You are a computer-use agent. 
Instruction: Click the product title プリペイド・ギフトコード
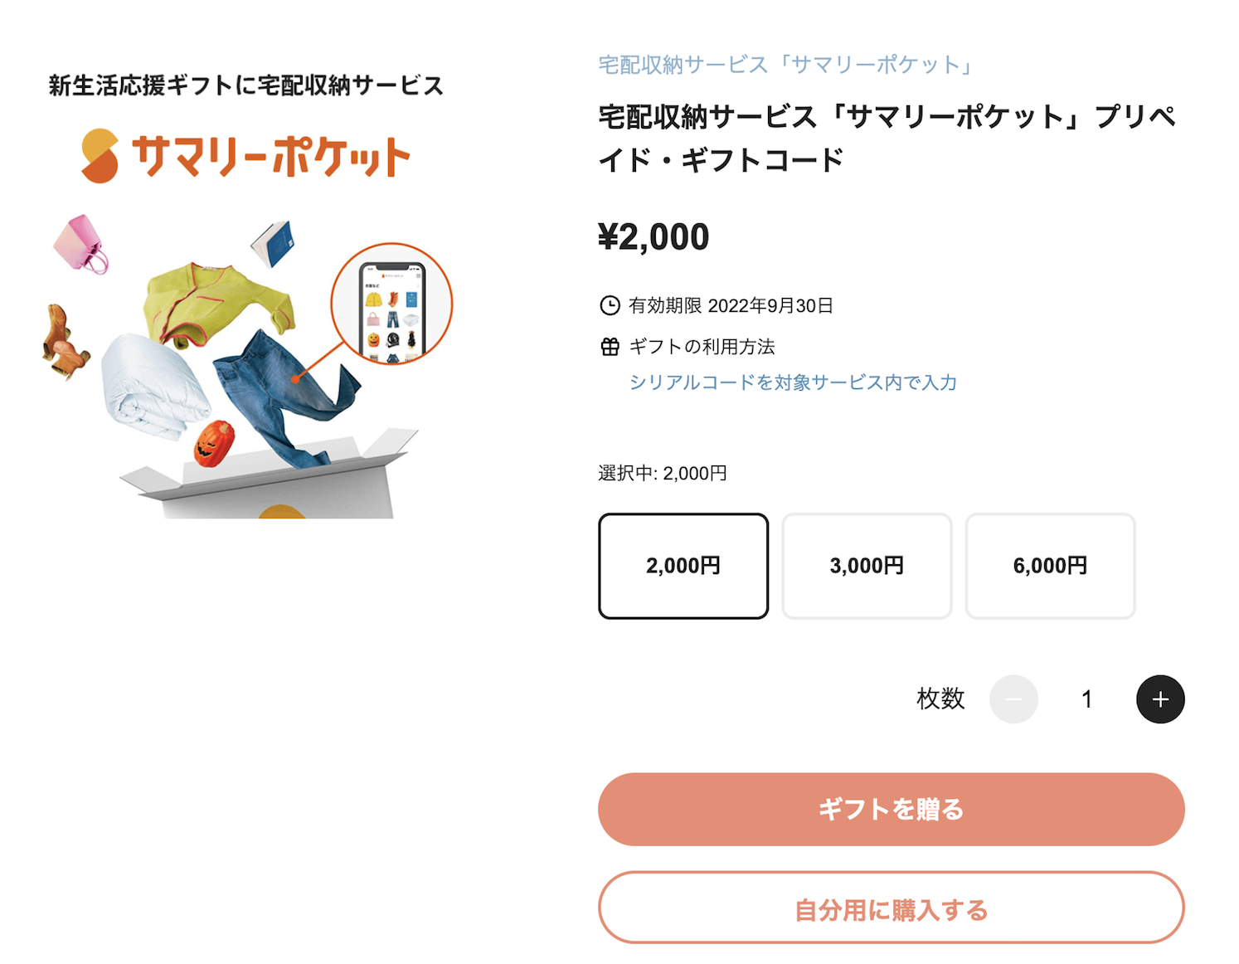pyautogui.click(x=887, y=138)
